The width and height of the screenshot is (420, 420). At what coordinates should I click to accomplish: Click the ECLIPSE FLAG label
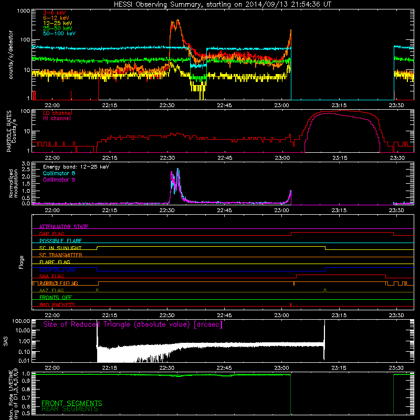tap(57, 269)
